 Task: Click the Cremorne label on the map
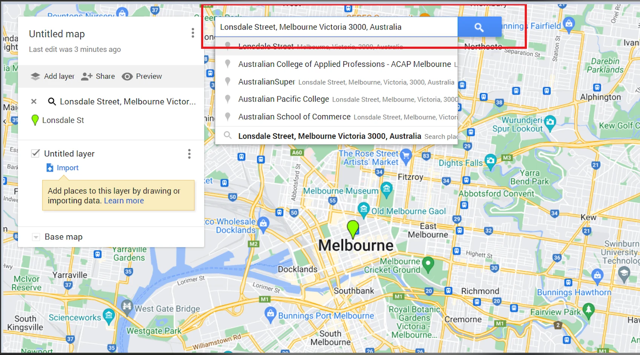(x=463, y=319)
